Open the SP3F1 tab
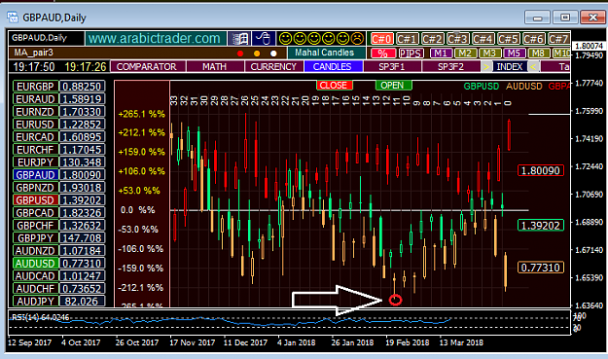 pos(392,67)
